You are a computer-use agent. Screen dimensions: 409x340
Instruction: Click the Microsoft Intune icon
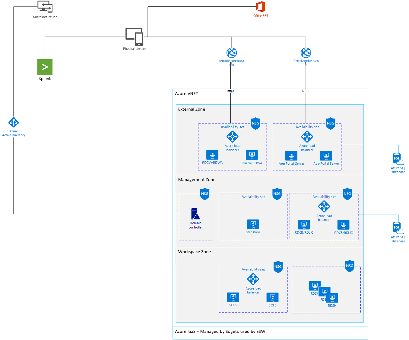pyautogui.click(x=45, y=7)
